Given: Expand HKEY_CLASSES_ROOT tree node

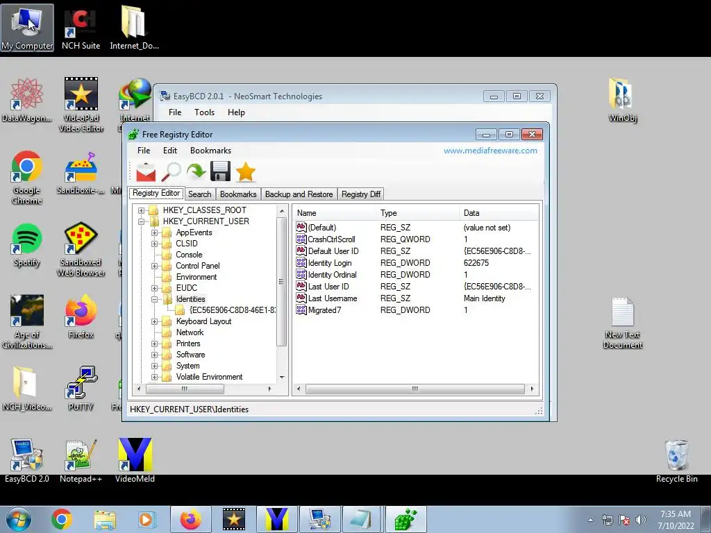Looking at the screenshot, I should [142, 210].
